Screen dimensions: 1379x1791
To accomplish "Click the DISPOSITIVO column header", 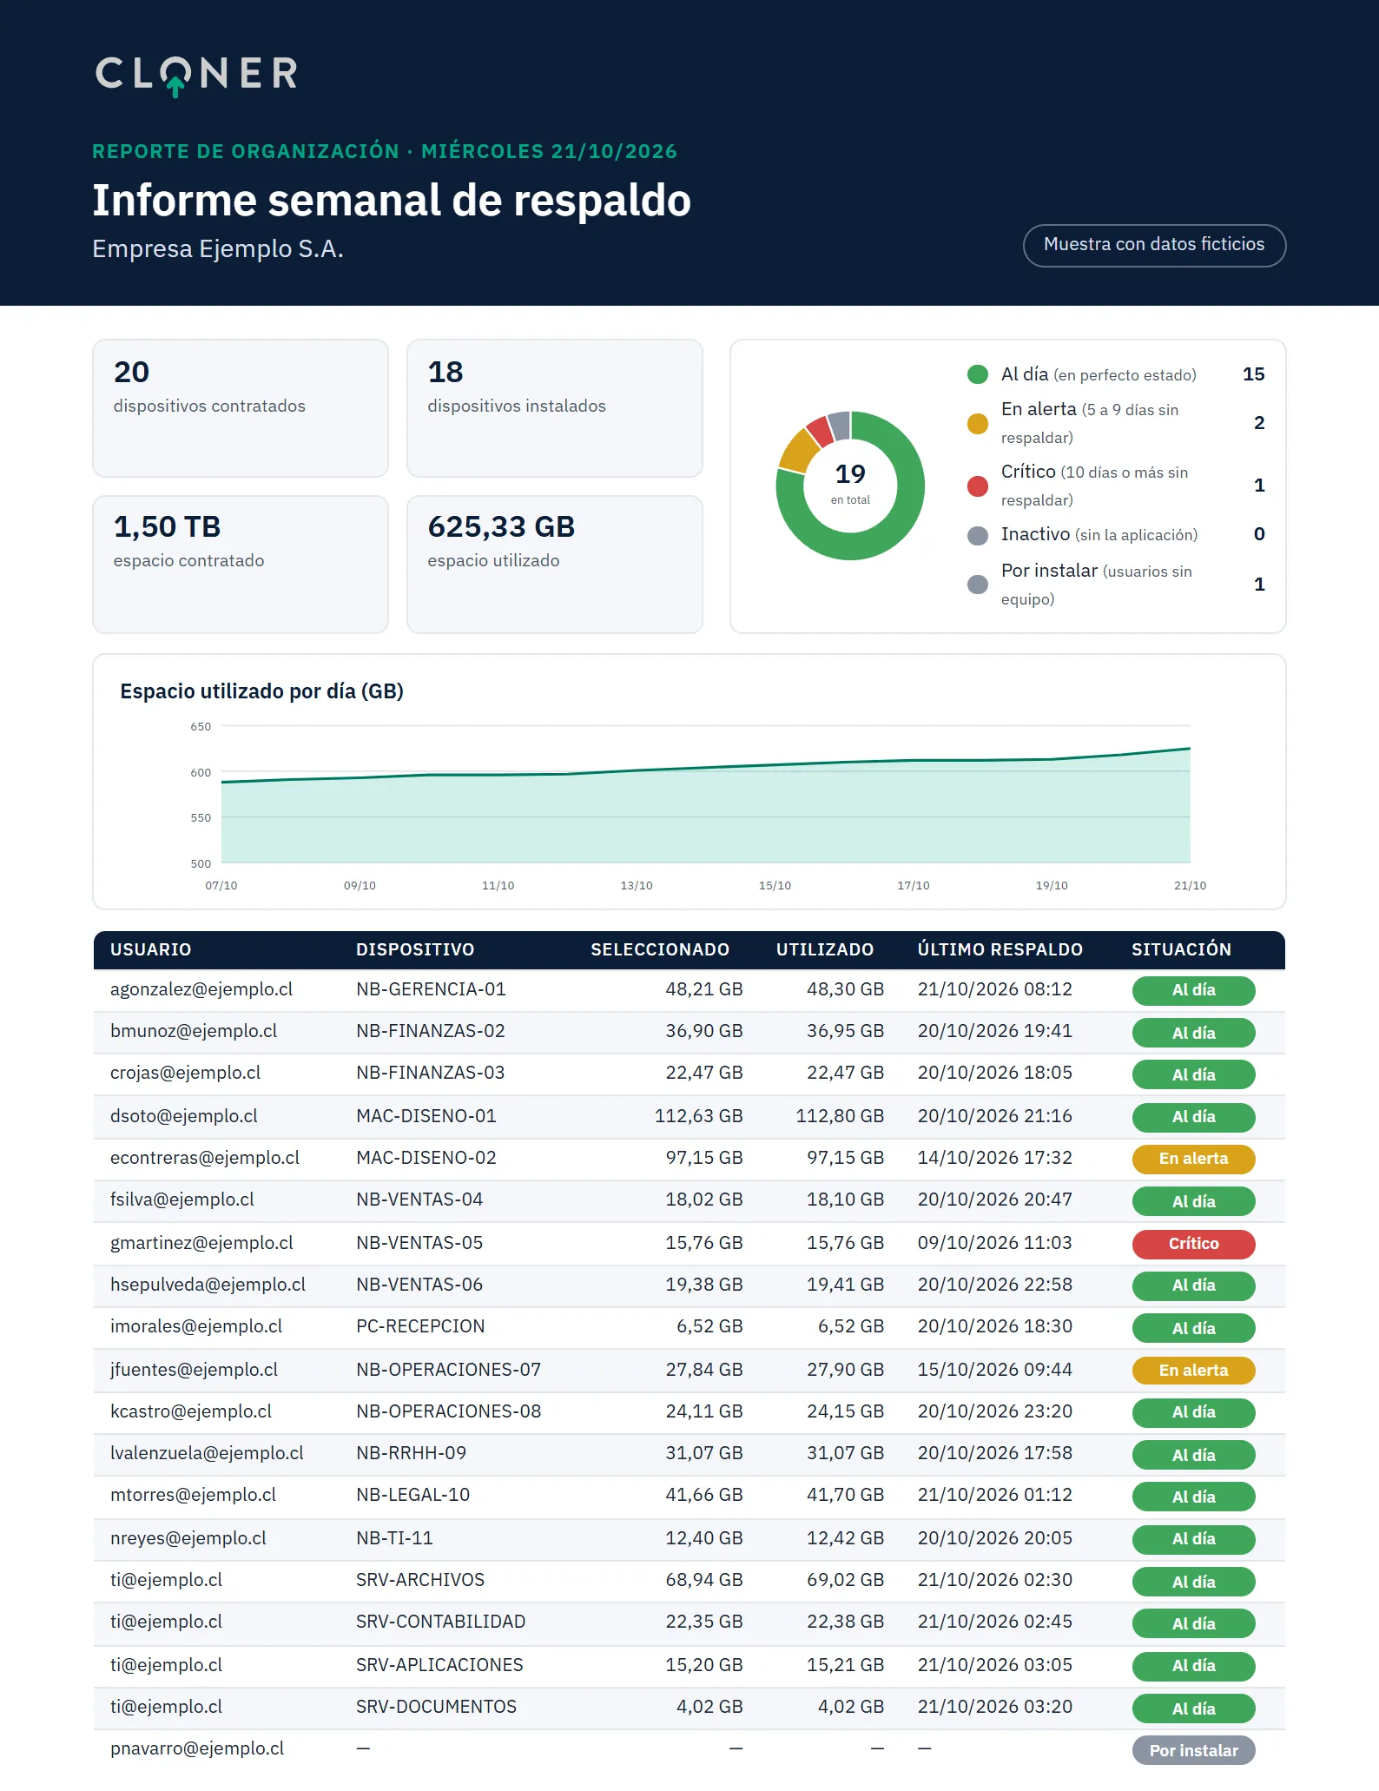I will (x=415, y=949).
